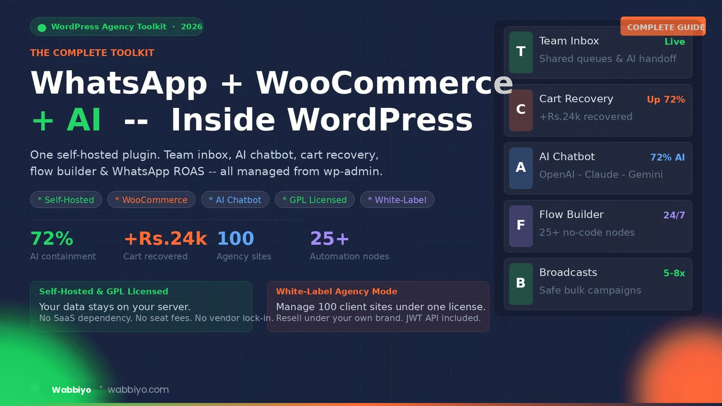Select the WooCommerce tag pill
This screenshot has height=406, width=722.
click(x=151, y=200)
